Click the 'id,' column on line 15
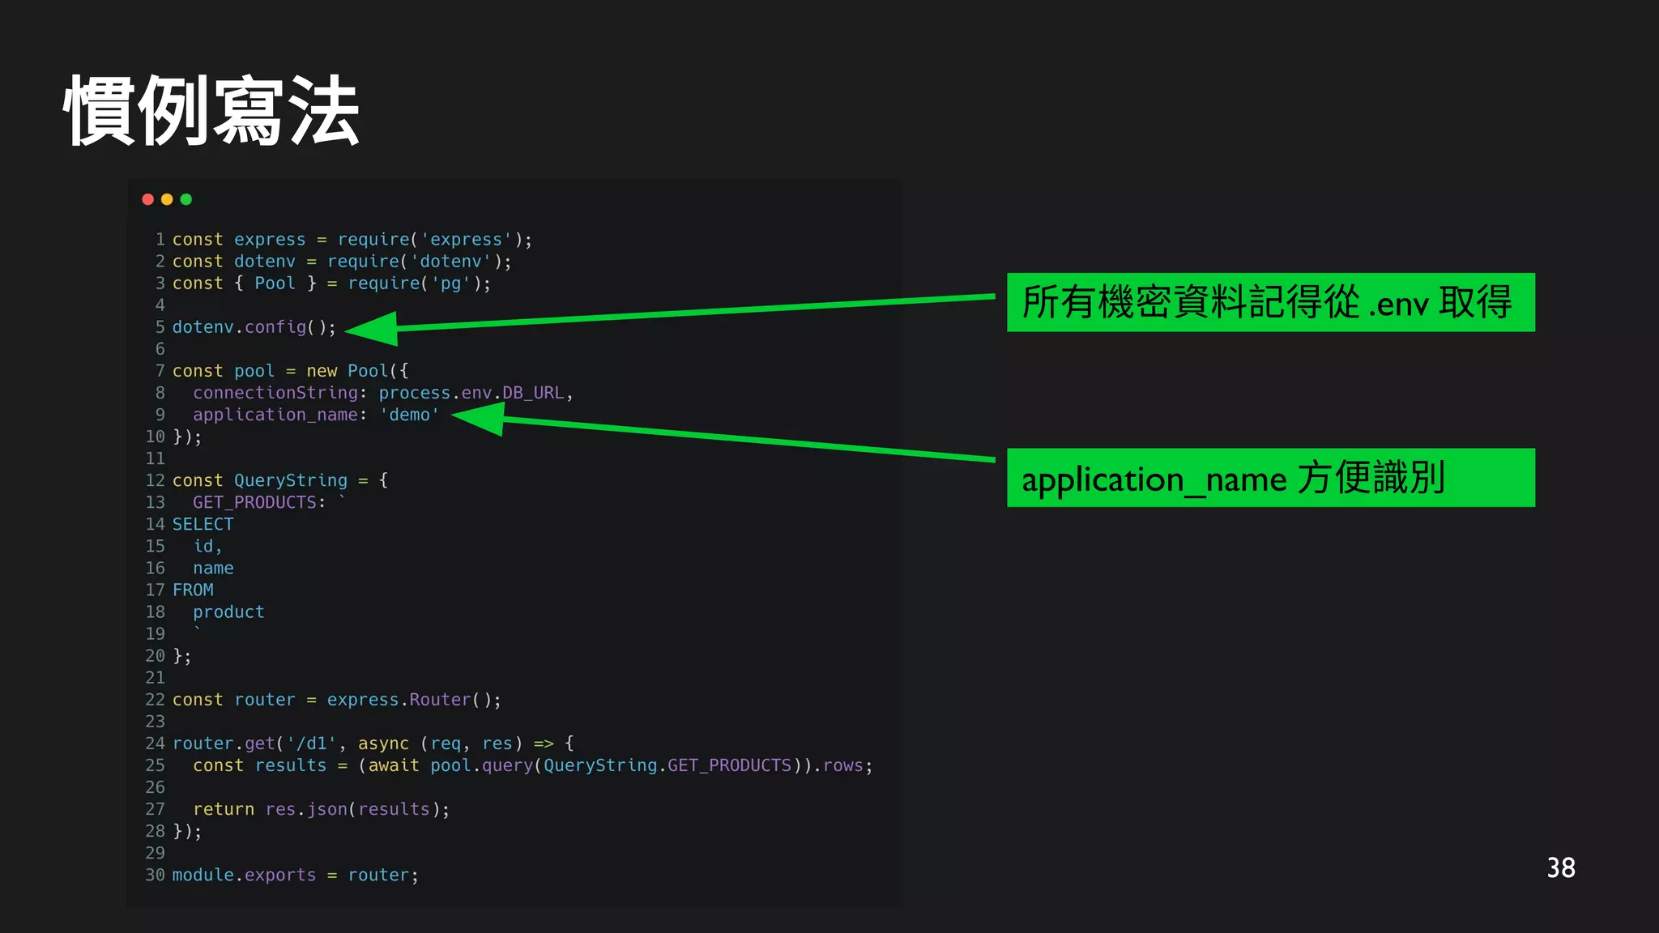The image size is (1659, 933). click(x=207, y=546)
